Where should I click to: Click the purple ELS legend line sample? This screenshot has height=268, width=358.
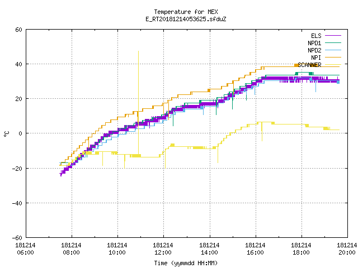[x=333, y=36]
